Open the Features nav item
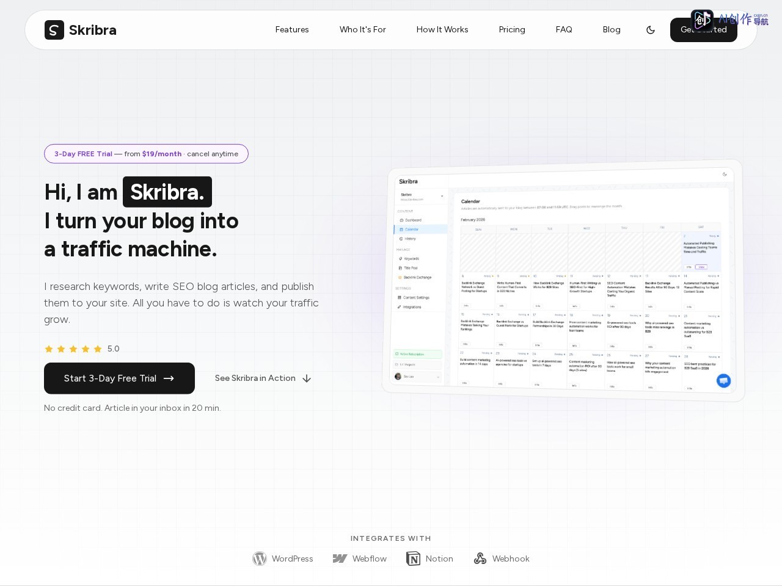The height and width of the screenshot is (586, 782). pos(292,29)
